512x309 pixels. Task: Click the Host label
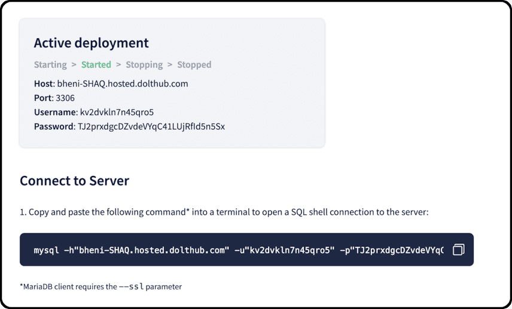click(x=44, y=84)
